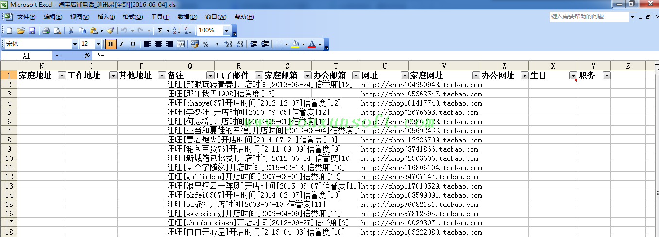Align cell text left
This screenshot has width=659, height=237.
click(147, 44)
